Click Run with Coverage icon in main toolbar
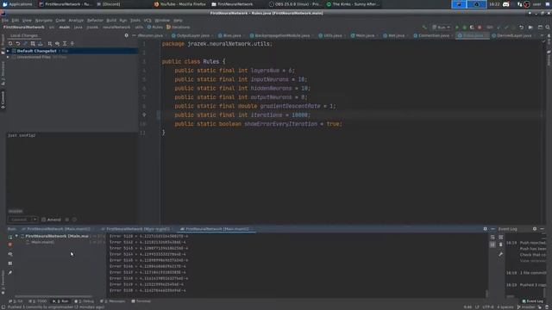Viewport: 552px width, 310px height. coord(472,27)
